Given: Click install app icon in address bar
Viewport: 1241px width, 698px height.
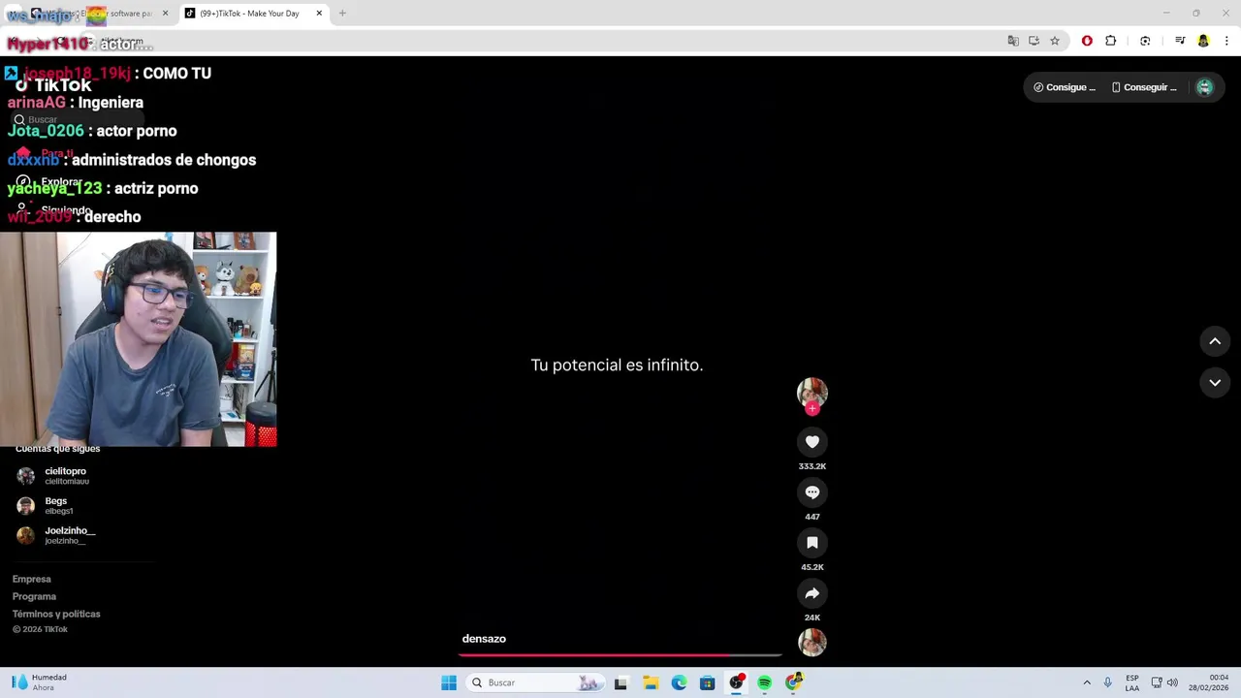Looking at the screenshot, I should tap(1034, 41).
